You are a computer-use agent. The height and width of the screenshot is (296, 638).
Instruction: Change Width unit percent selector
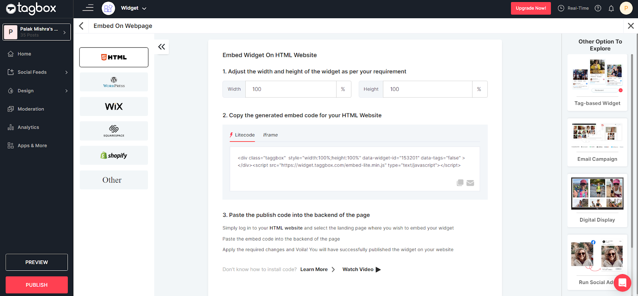(343, 89)
